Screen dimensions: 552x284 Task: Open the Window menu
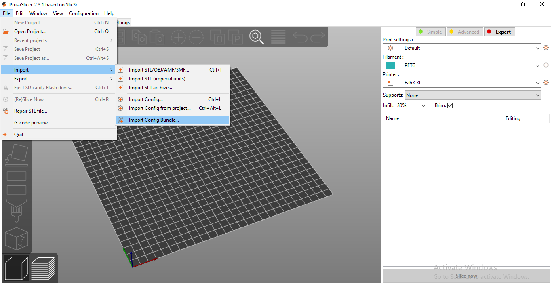38,13
